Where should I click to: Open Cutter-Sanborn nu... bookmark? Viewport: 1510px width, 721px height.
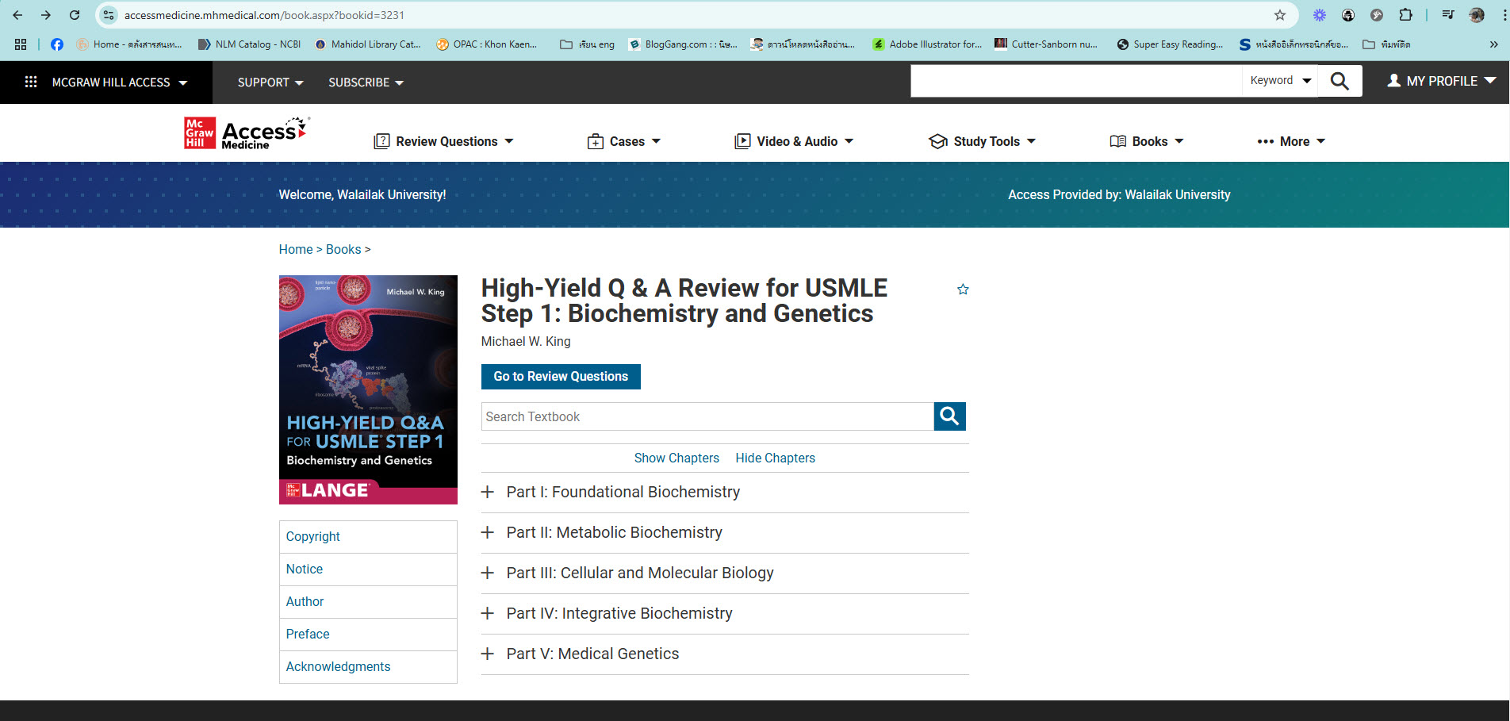pos(1046,44)
